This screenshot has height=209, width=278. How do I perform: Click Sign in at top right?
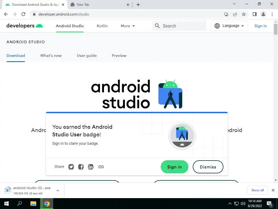point(260,26)
